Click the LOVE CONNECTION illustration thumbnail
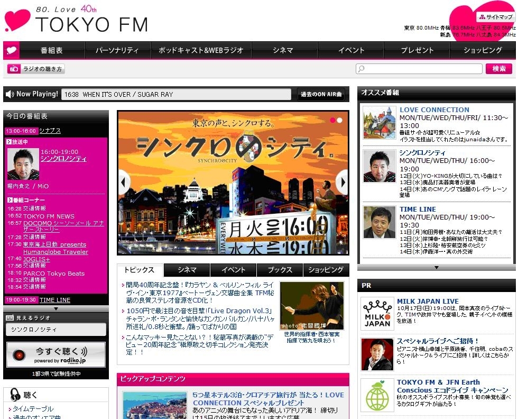Viewport: 518px width, 419px height. point(380,123)
